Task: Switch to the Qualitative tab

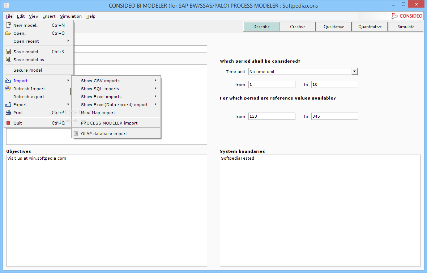Action: [334, 27]
